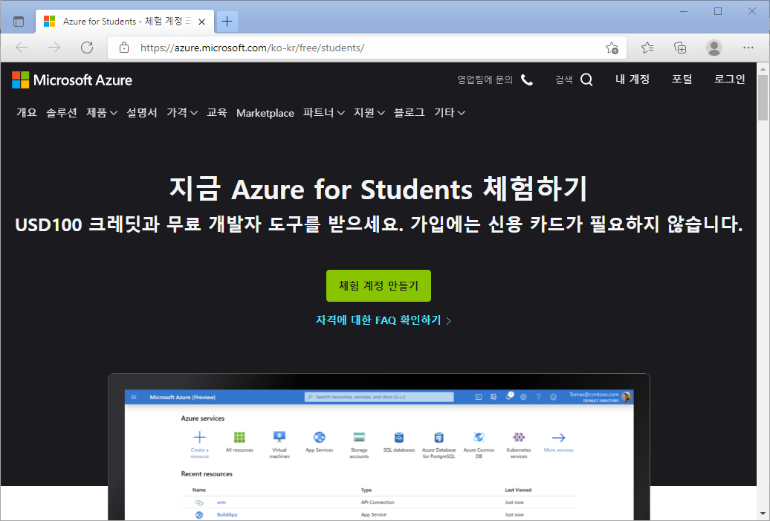Click the 영업팀에 문의 link

click(x=485, y=80)
